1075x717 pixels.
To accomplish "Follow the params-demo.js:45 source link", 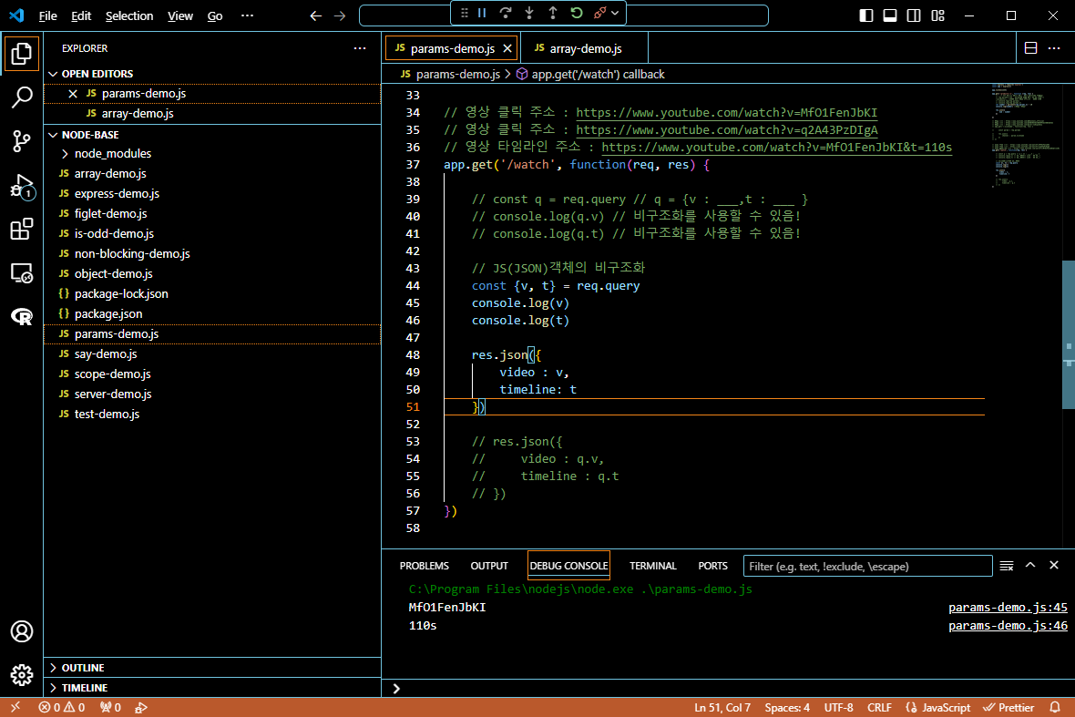I will (1008, 608).
